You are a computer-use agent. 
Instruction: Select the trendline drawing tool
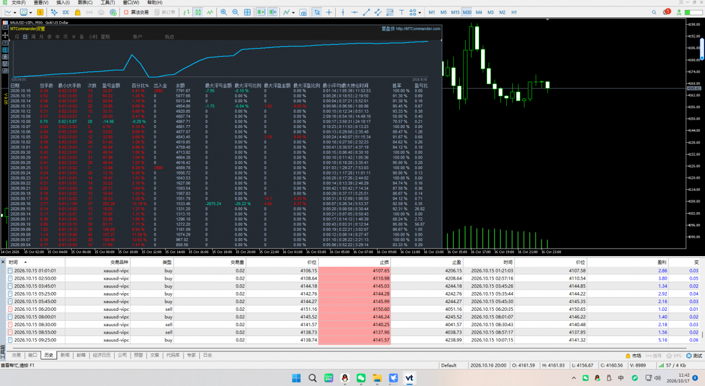[x=366, y=12]
